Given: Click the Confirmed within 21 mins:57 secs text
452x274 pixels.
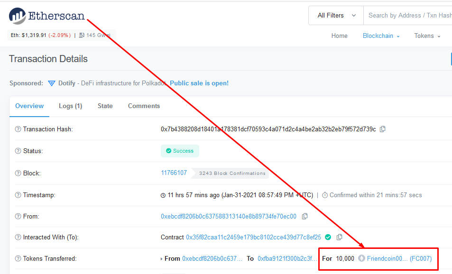Looking at the screenshot, I should [x=376, y=195].
